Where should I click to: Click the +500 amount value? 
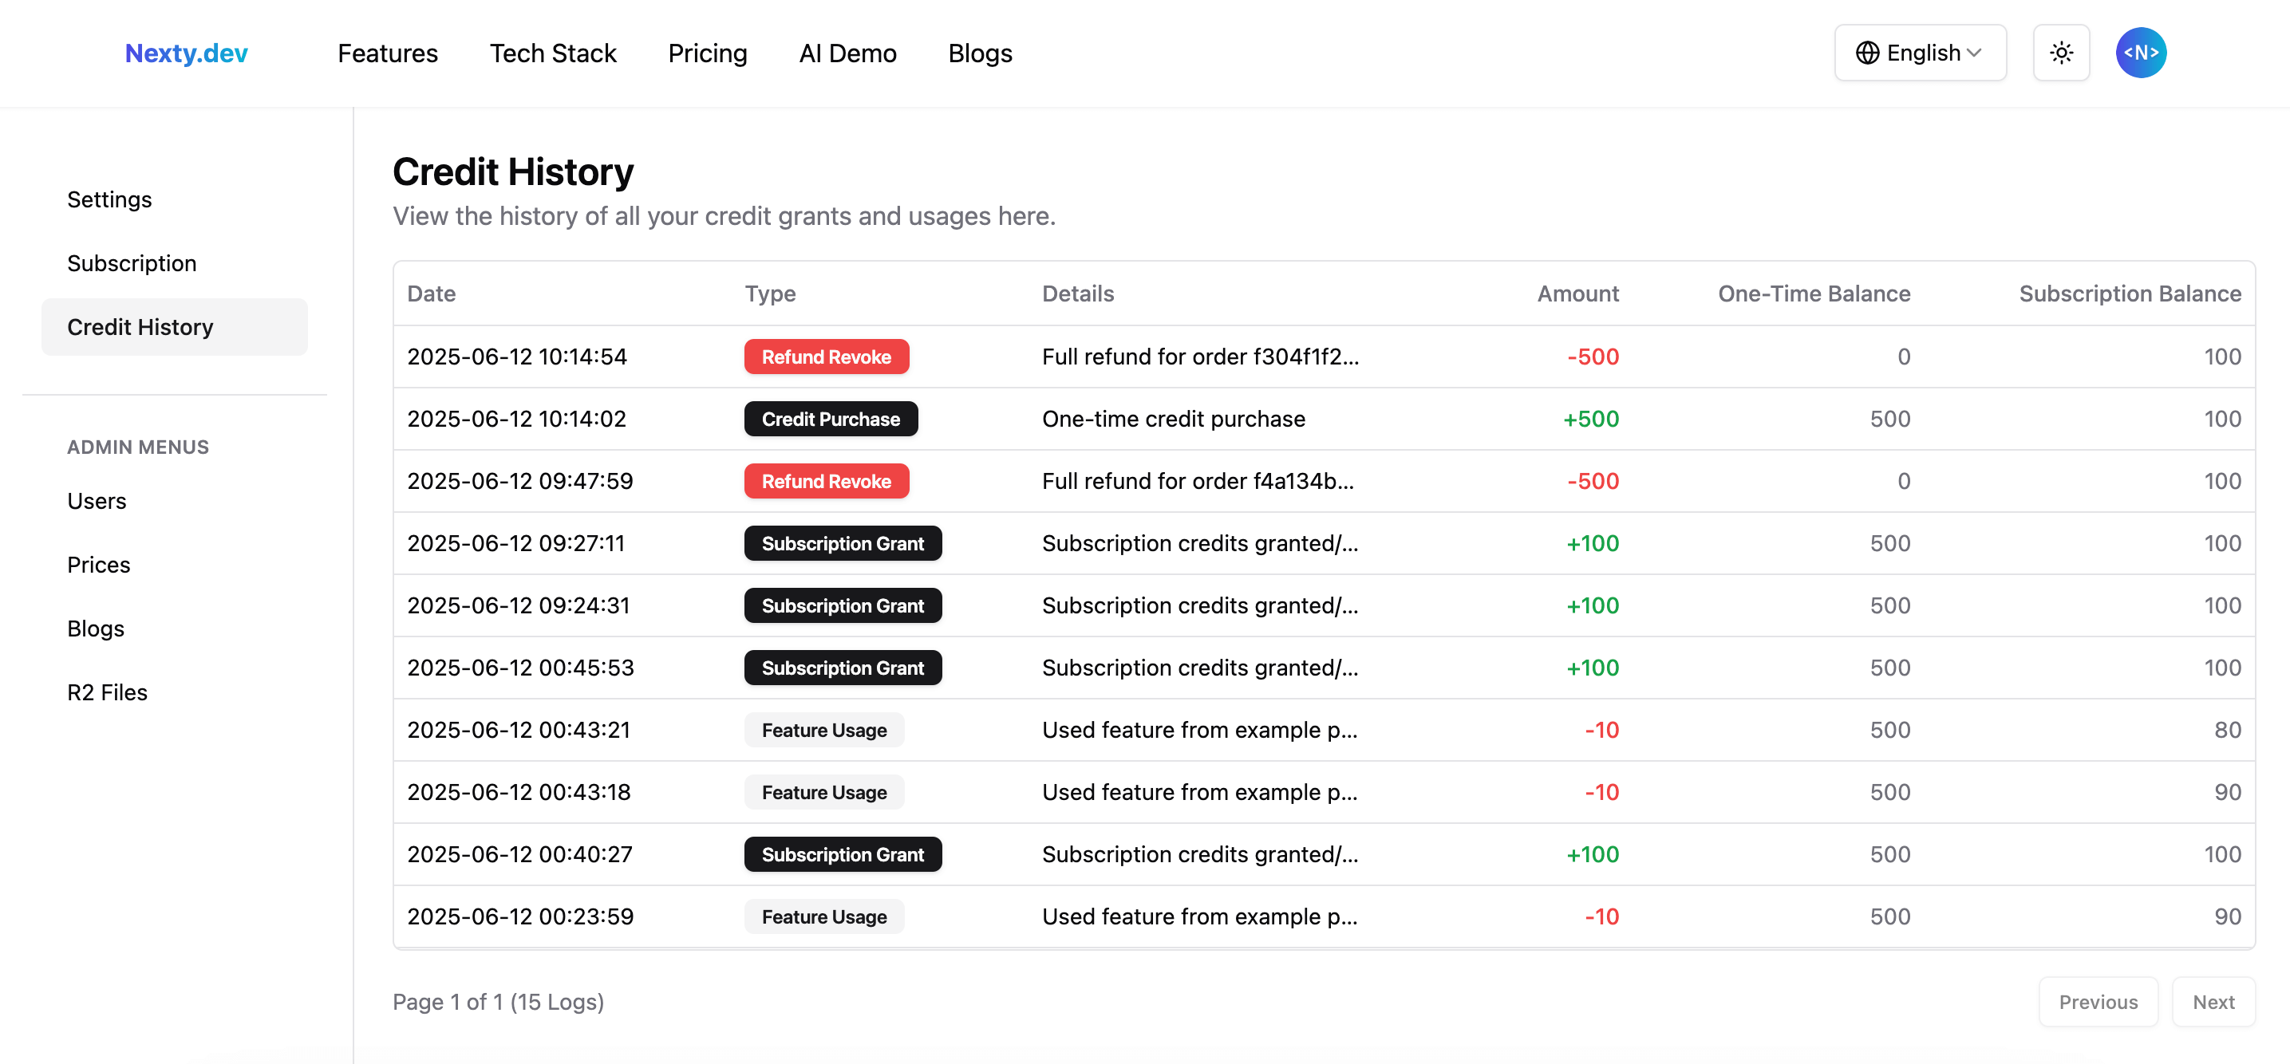[1591, 420]
